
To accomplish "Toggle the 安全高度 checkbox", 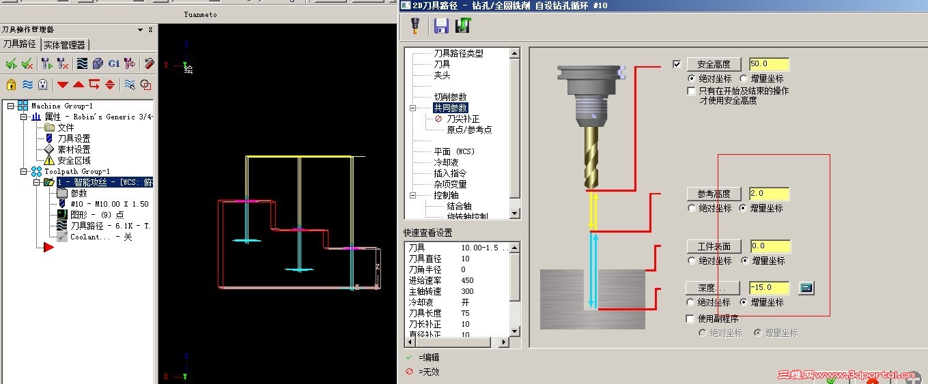I will [677, 64].
